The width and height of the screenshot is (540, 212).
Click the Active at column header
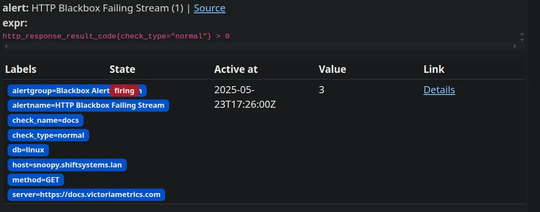point(236,69)
